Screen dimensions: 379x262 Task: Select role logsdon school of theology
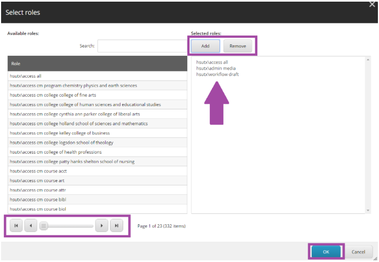[x=97, y=142]
